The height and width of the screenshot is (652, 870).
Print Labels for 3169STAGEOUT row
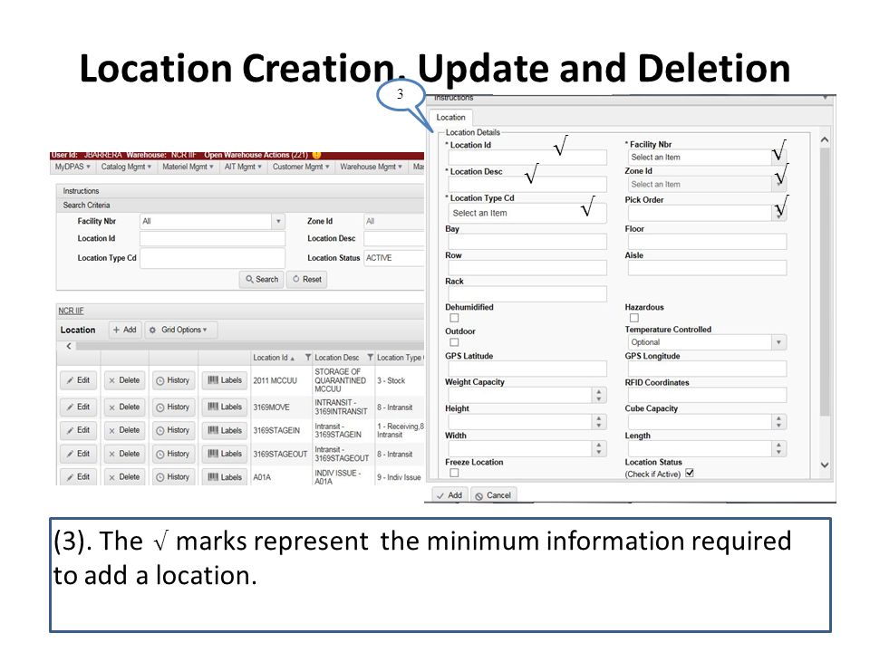coord(225,454)
